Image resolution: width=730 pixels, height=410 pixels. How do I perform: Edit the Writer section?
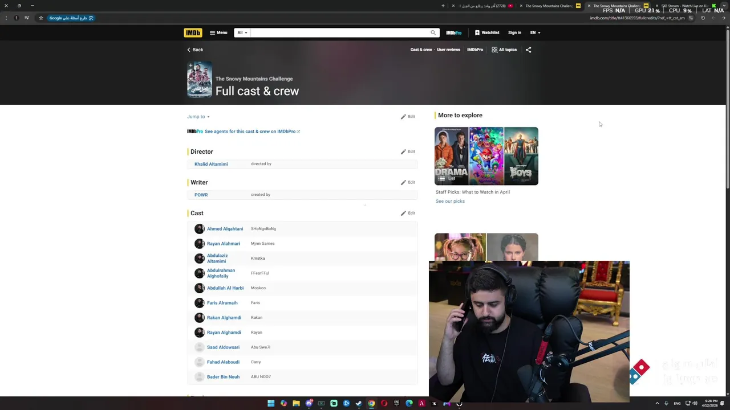[x=408, y=182]
